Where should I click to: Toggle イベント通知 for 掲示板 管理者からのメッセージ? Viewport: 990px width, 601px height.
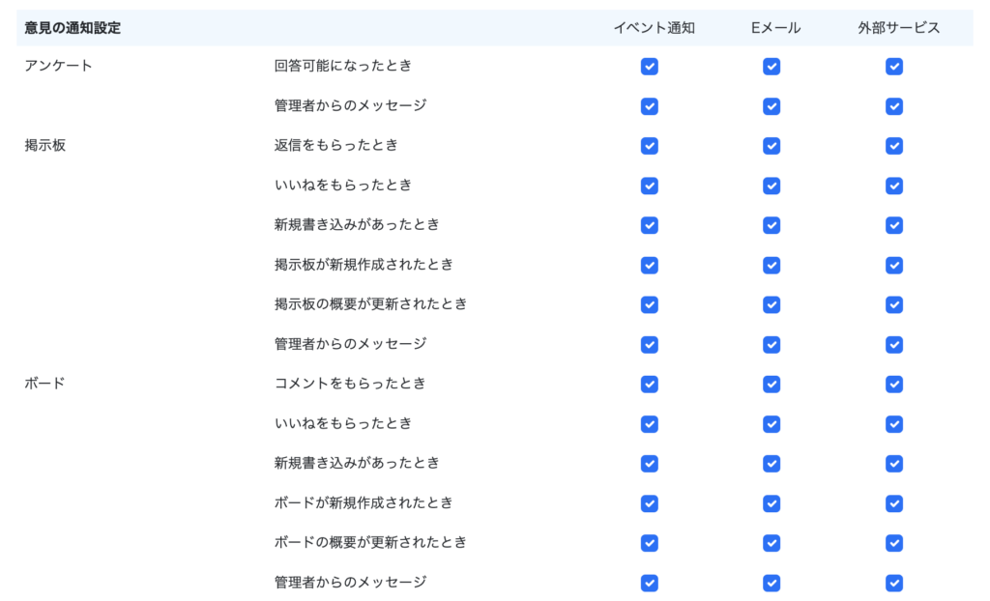[x=650, y=345]
